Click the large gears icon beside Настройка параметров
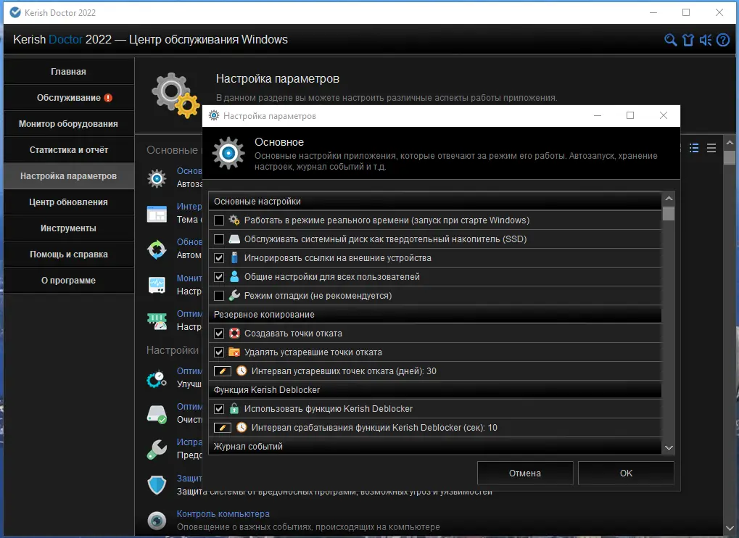 (176, 95)
